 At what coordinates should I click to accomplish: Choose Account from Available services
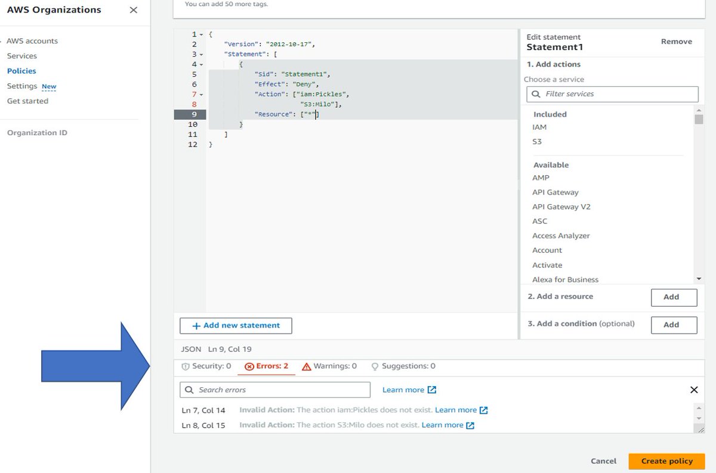pos(547,250)
